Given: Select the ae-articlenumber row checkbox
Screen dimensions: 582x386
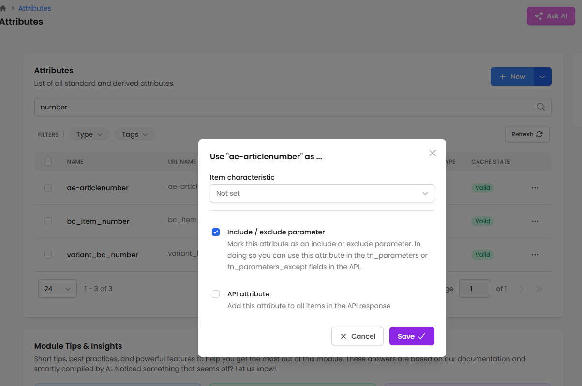Looking at the screenshot, I should (48, 188).
